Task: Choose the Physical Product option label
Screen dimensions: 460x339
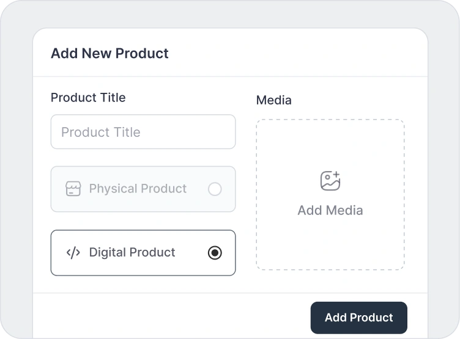Action: coord(138,189)
